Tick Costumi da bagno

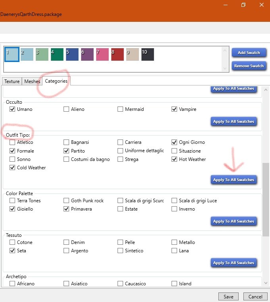(x=66, y=159)
